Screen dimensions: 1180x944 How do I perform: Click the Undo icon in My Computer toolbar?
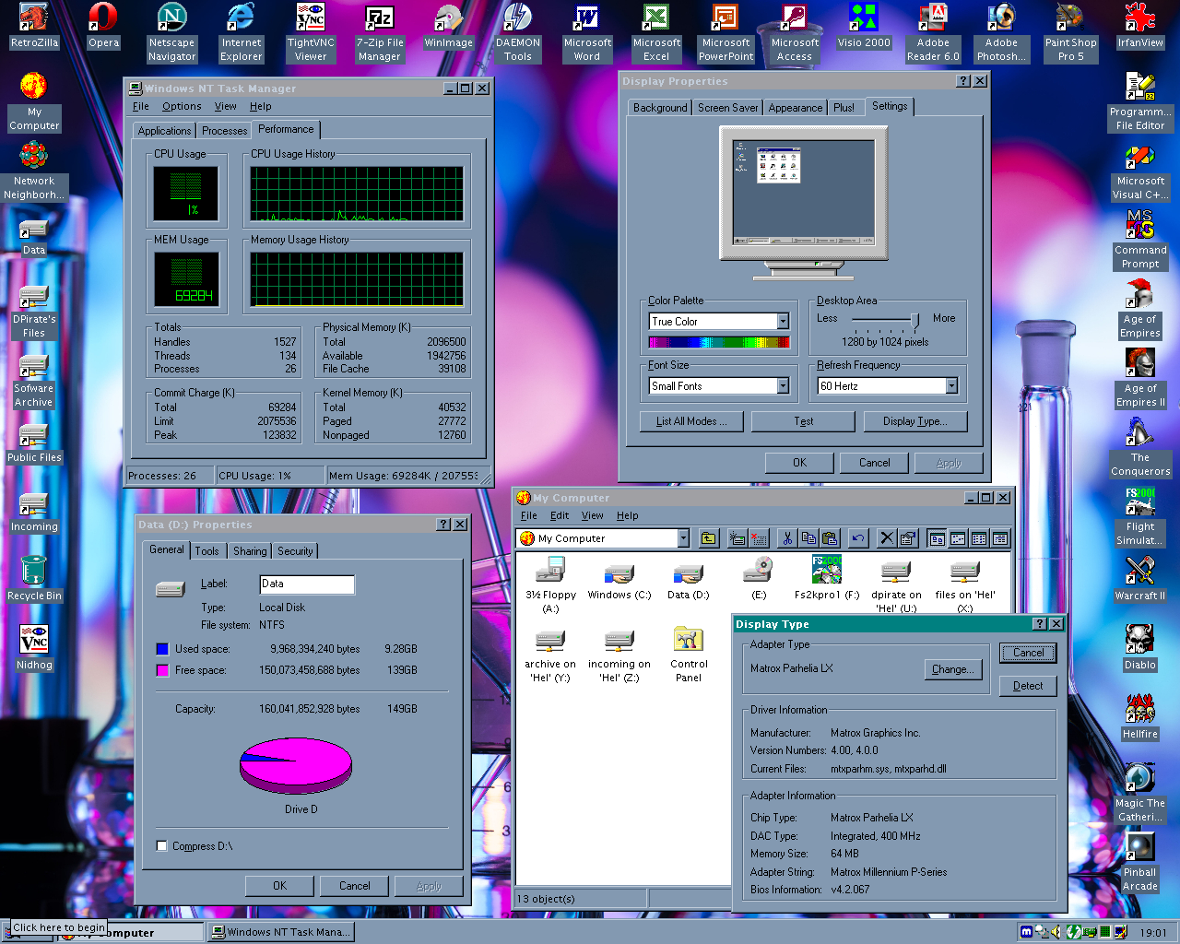[858, 538]
